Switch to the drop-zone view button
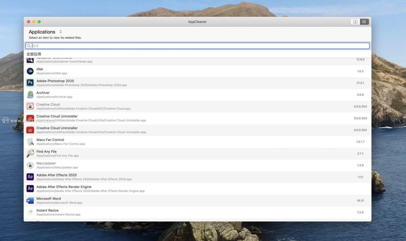The height and width of the screenshot is (241, 406). (355, 22)
